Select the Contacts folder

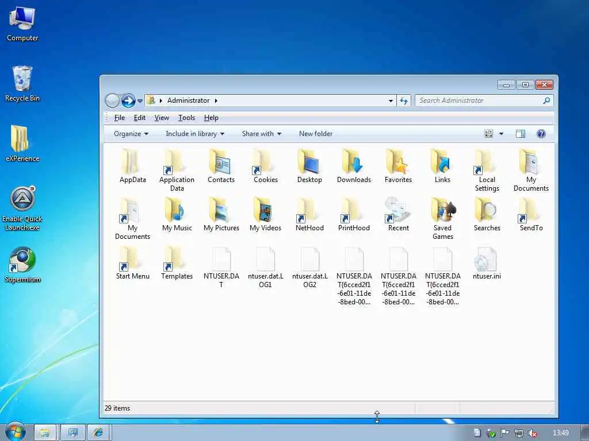(x=221, y=166)
